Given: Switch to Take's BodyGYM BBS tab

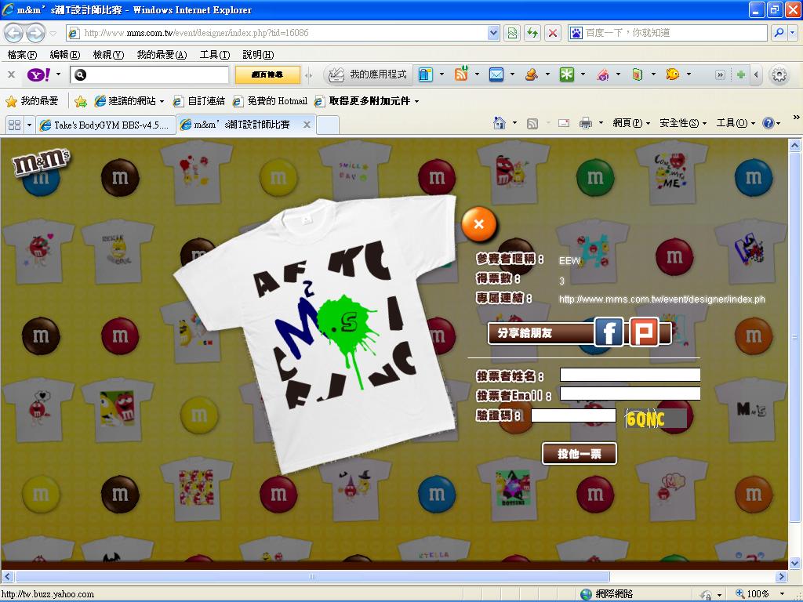Looking at the screenshot, I should 106,125.
